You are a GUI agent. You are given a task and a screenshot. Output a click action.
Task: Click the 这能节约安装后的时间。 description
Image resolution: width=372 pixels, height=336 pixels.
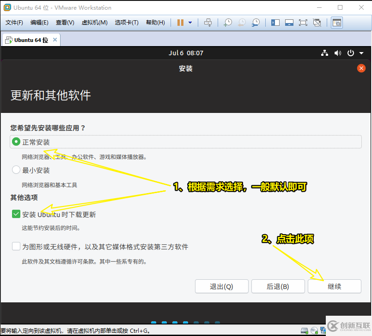tap(51, 228)
